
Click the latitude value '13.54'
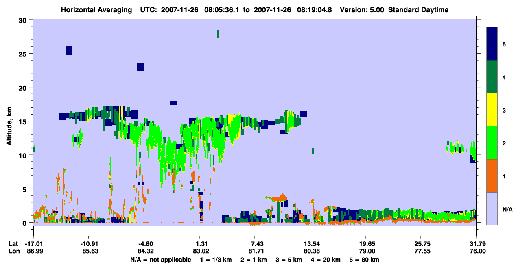click(x=310, y=244)
